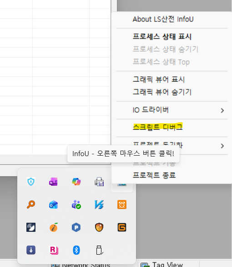The height and width of the screenshot is (267, 232).
Task: Expand 프로젝트 동기화 submenu arrow
Action: click(222, 146)
